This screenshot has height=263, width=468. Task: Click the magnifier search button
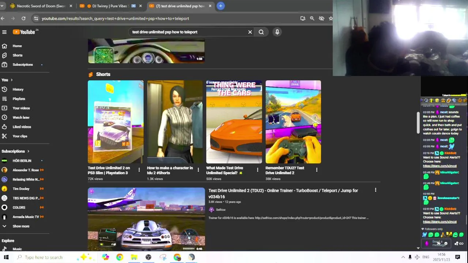(261, 32)
